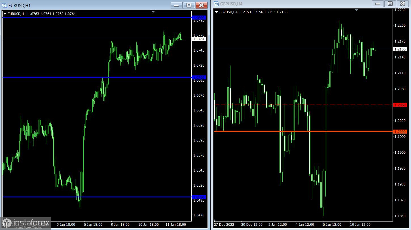The width and height of the screenshot is (411, 230).
Task: Click the 10 Jan 18:00 time label on EURUSD
Action: [148, 224]
